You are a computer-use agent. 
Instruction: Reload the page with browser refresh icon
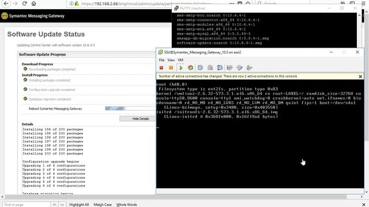(x=24, y=3)
